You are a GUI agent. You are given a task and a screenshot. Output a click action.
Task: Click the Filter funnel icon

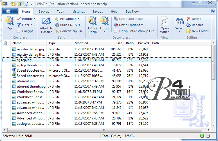19,25
